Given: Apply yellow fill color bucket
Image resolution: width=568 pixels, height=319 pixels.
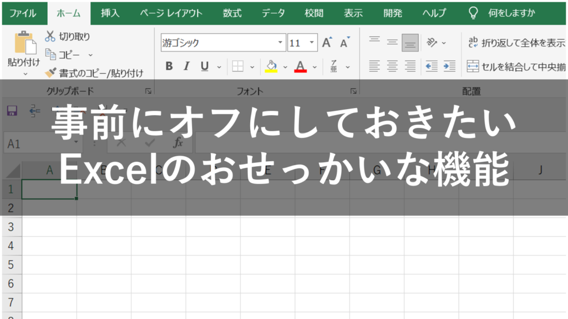Looking at the screenshot, I should pyautogui.click(x=271, y=66).
